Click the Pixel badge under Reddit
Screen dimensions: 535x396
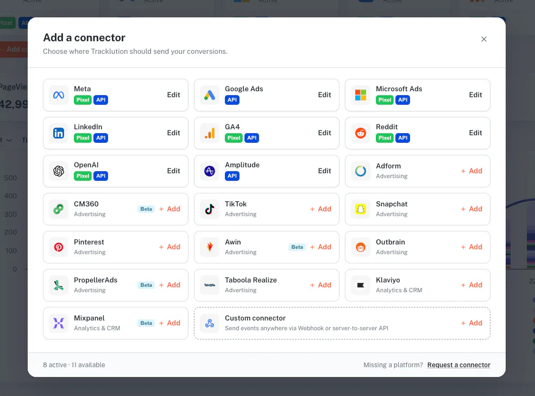click(385, 138)
